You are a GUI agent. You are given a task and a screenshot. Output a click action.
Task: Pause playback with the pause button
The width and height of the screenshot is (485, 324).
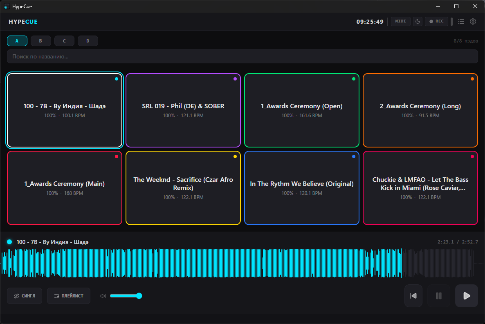[x=439, y=296]
